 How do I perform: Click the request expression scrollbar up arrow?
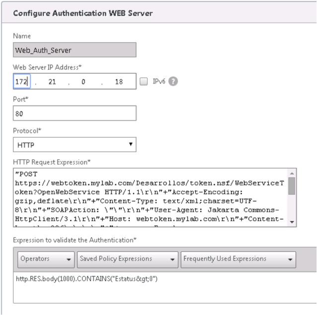pos(292,172)
